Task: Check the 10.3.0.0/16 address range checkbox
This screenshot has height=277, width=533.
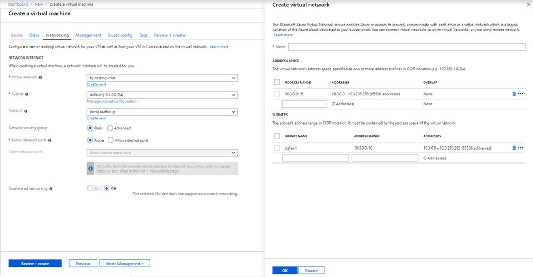Action: 276,94
